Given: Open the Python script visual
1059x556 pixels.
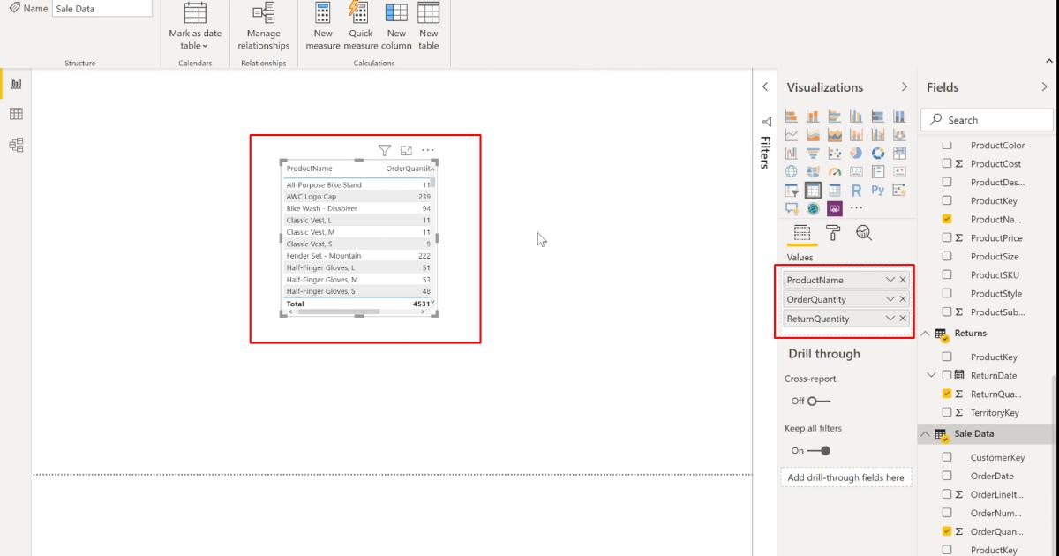Looking at the screenshot, I should pos(878,190).
